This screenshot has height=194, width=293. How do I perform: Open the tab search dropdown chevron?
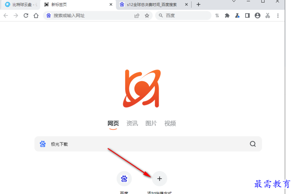click(x=234, y=1)
